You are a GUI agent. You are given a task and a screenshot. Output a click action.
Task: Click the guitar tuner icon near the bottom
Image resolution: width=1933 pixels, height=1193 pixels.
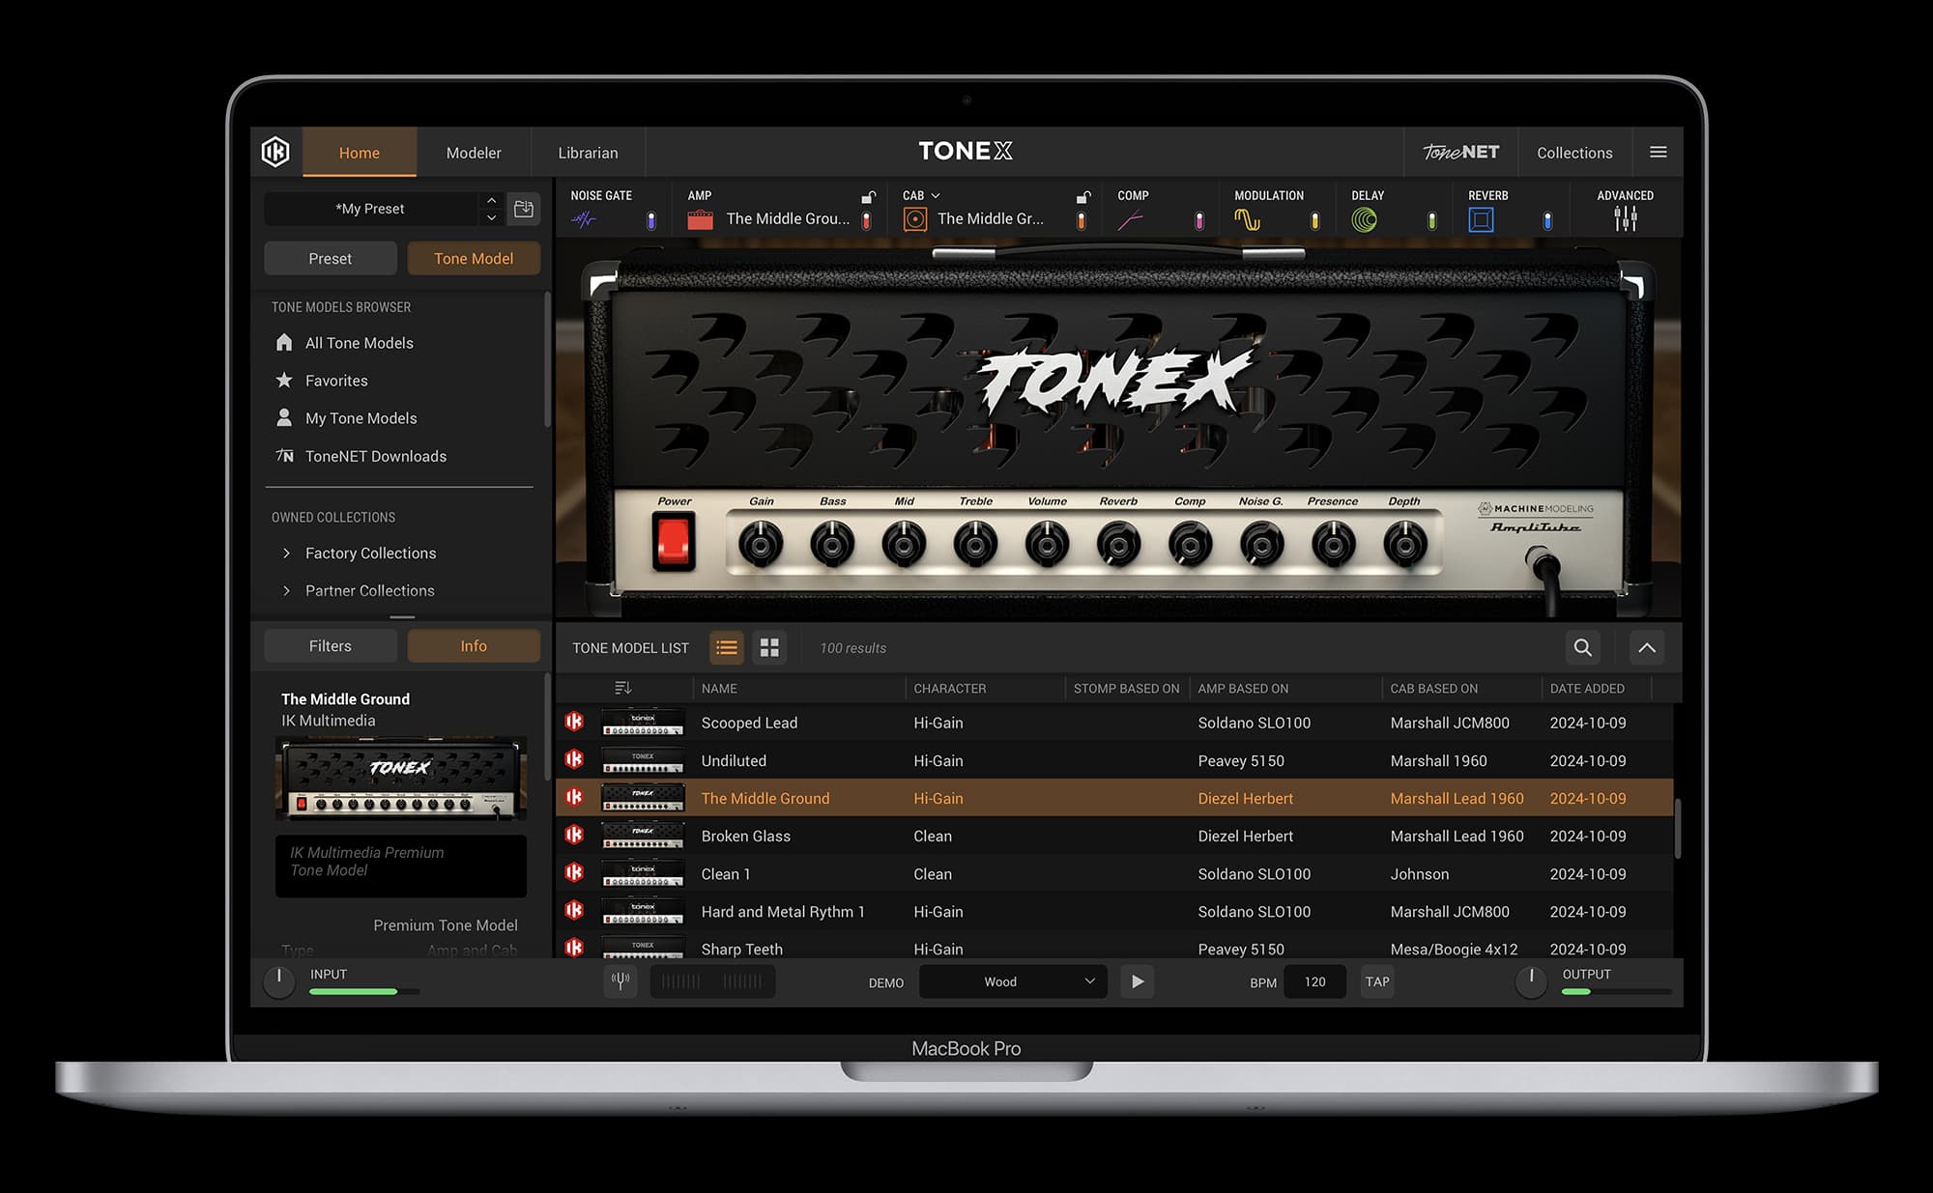621,980
